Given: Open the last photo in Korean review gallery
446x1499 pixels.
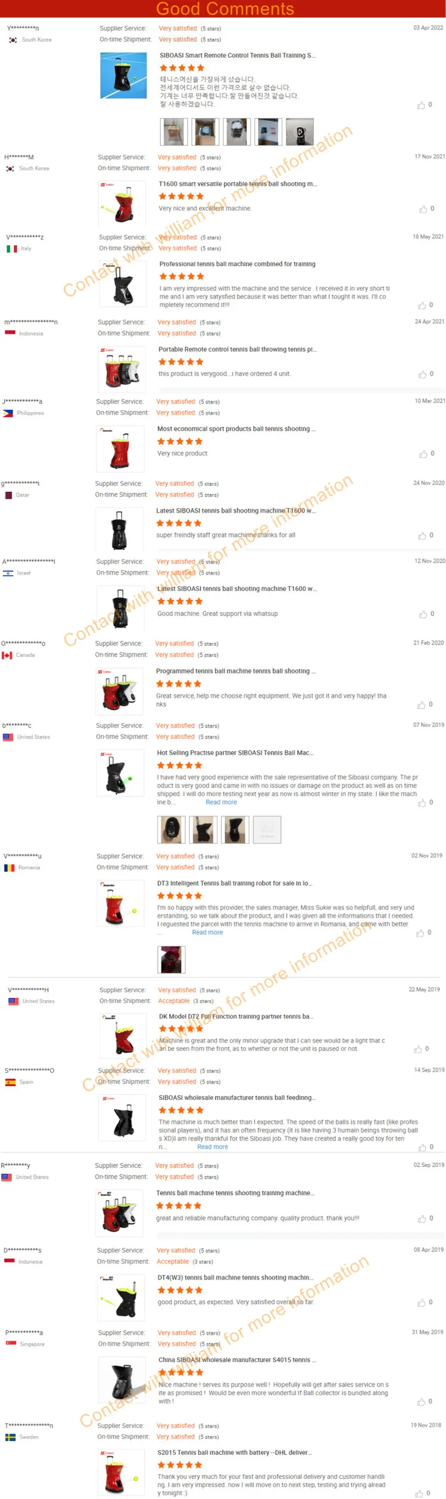Looking at the screenshot, I should click(x=300, y=132).
